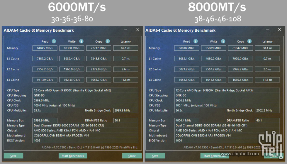Select Memory Type DDR5-8000 SDRAM field
287x164 pixels.
(x=227, y=126)
